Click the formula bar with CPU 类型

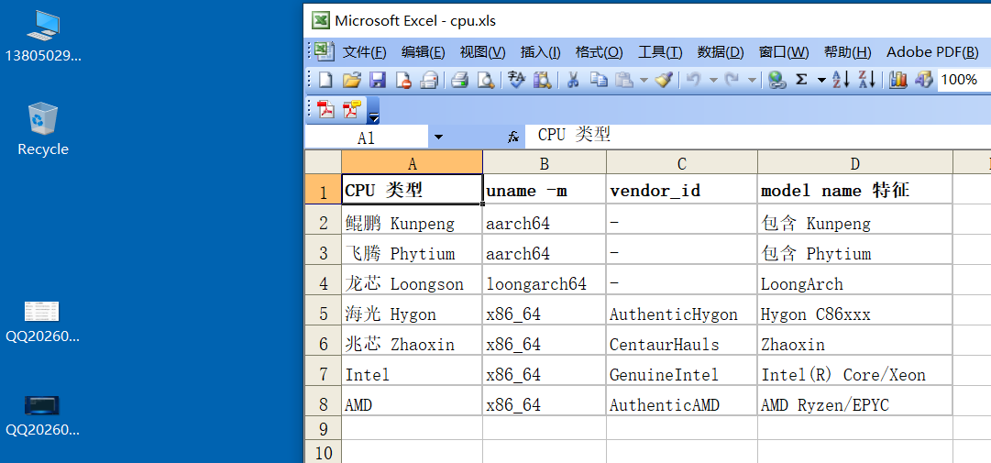pyautogui.click(x=758, y=137)
